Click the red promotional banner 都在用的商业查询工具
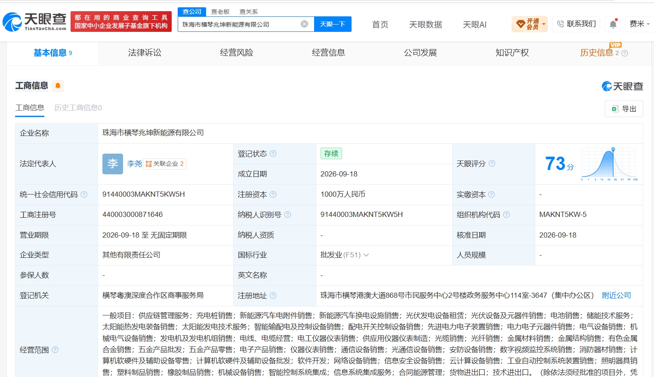The width and height of the screenshot is (654, 377). tap(121, 22)
